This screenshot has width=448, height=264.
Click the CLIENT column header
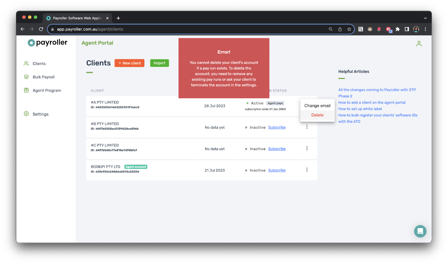[97, 91]
